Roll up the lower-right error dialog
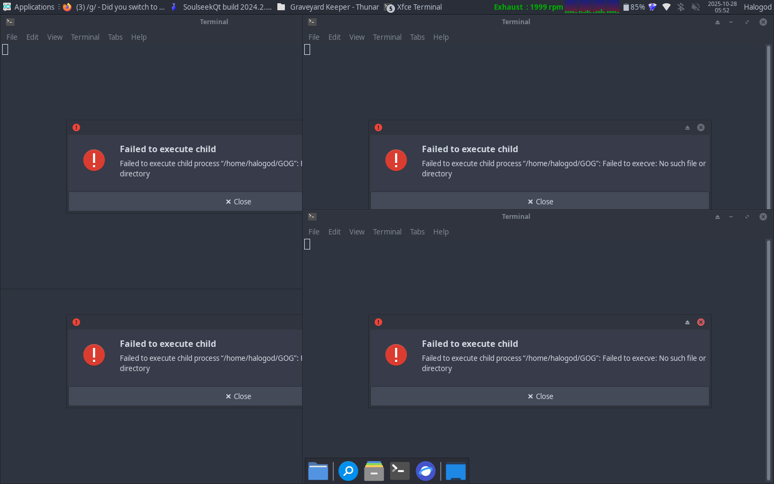The image size is (774, 484). [x=687, y=322]
